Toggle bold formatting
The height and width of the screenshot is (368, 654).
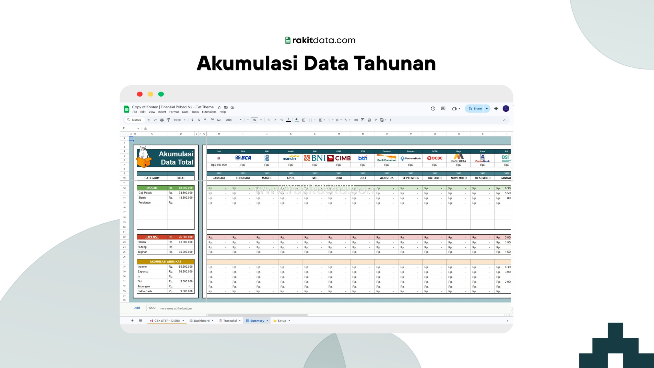pyautogui.click(x=268, y=120)
